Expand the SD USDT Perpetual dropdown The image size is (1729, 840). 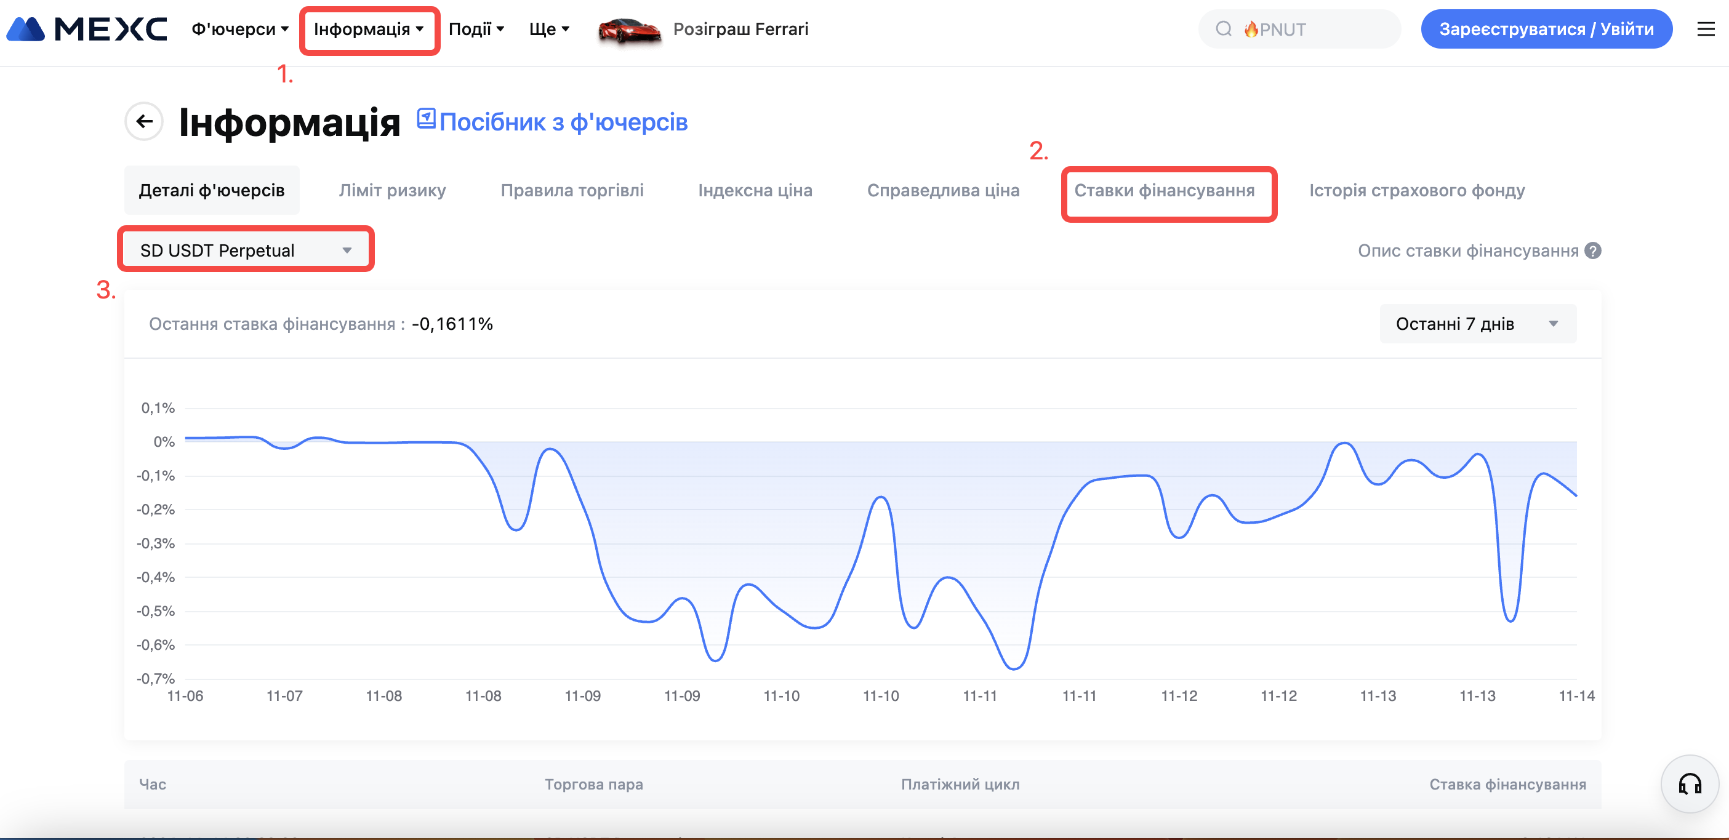point(246,250)
